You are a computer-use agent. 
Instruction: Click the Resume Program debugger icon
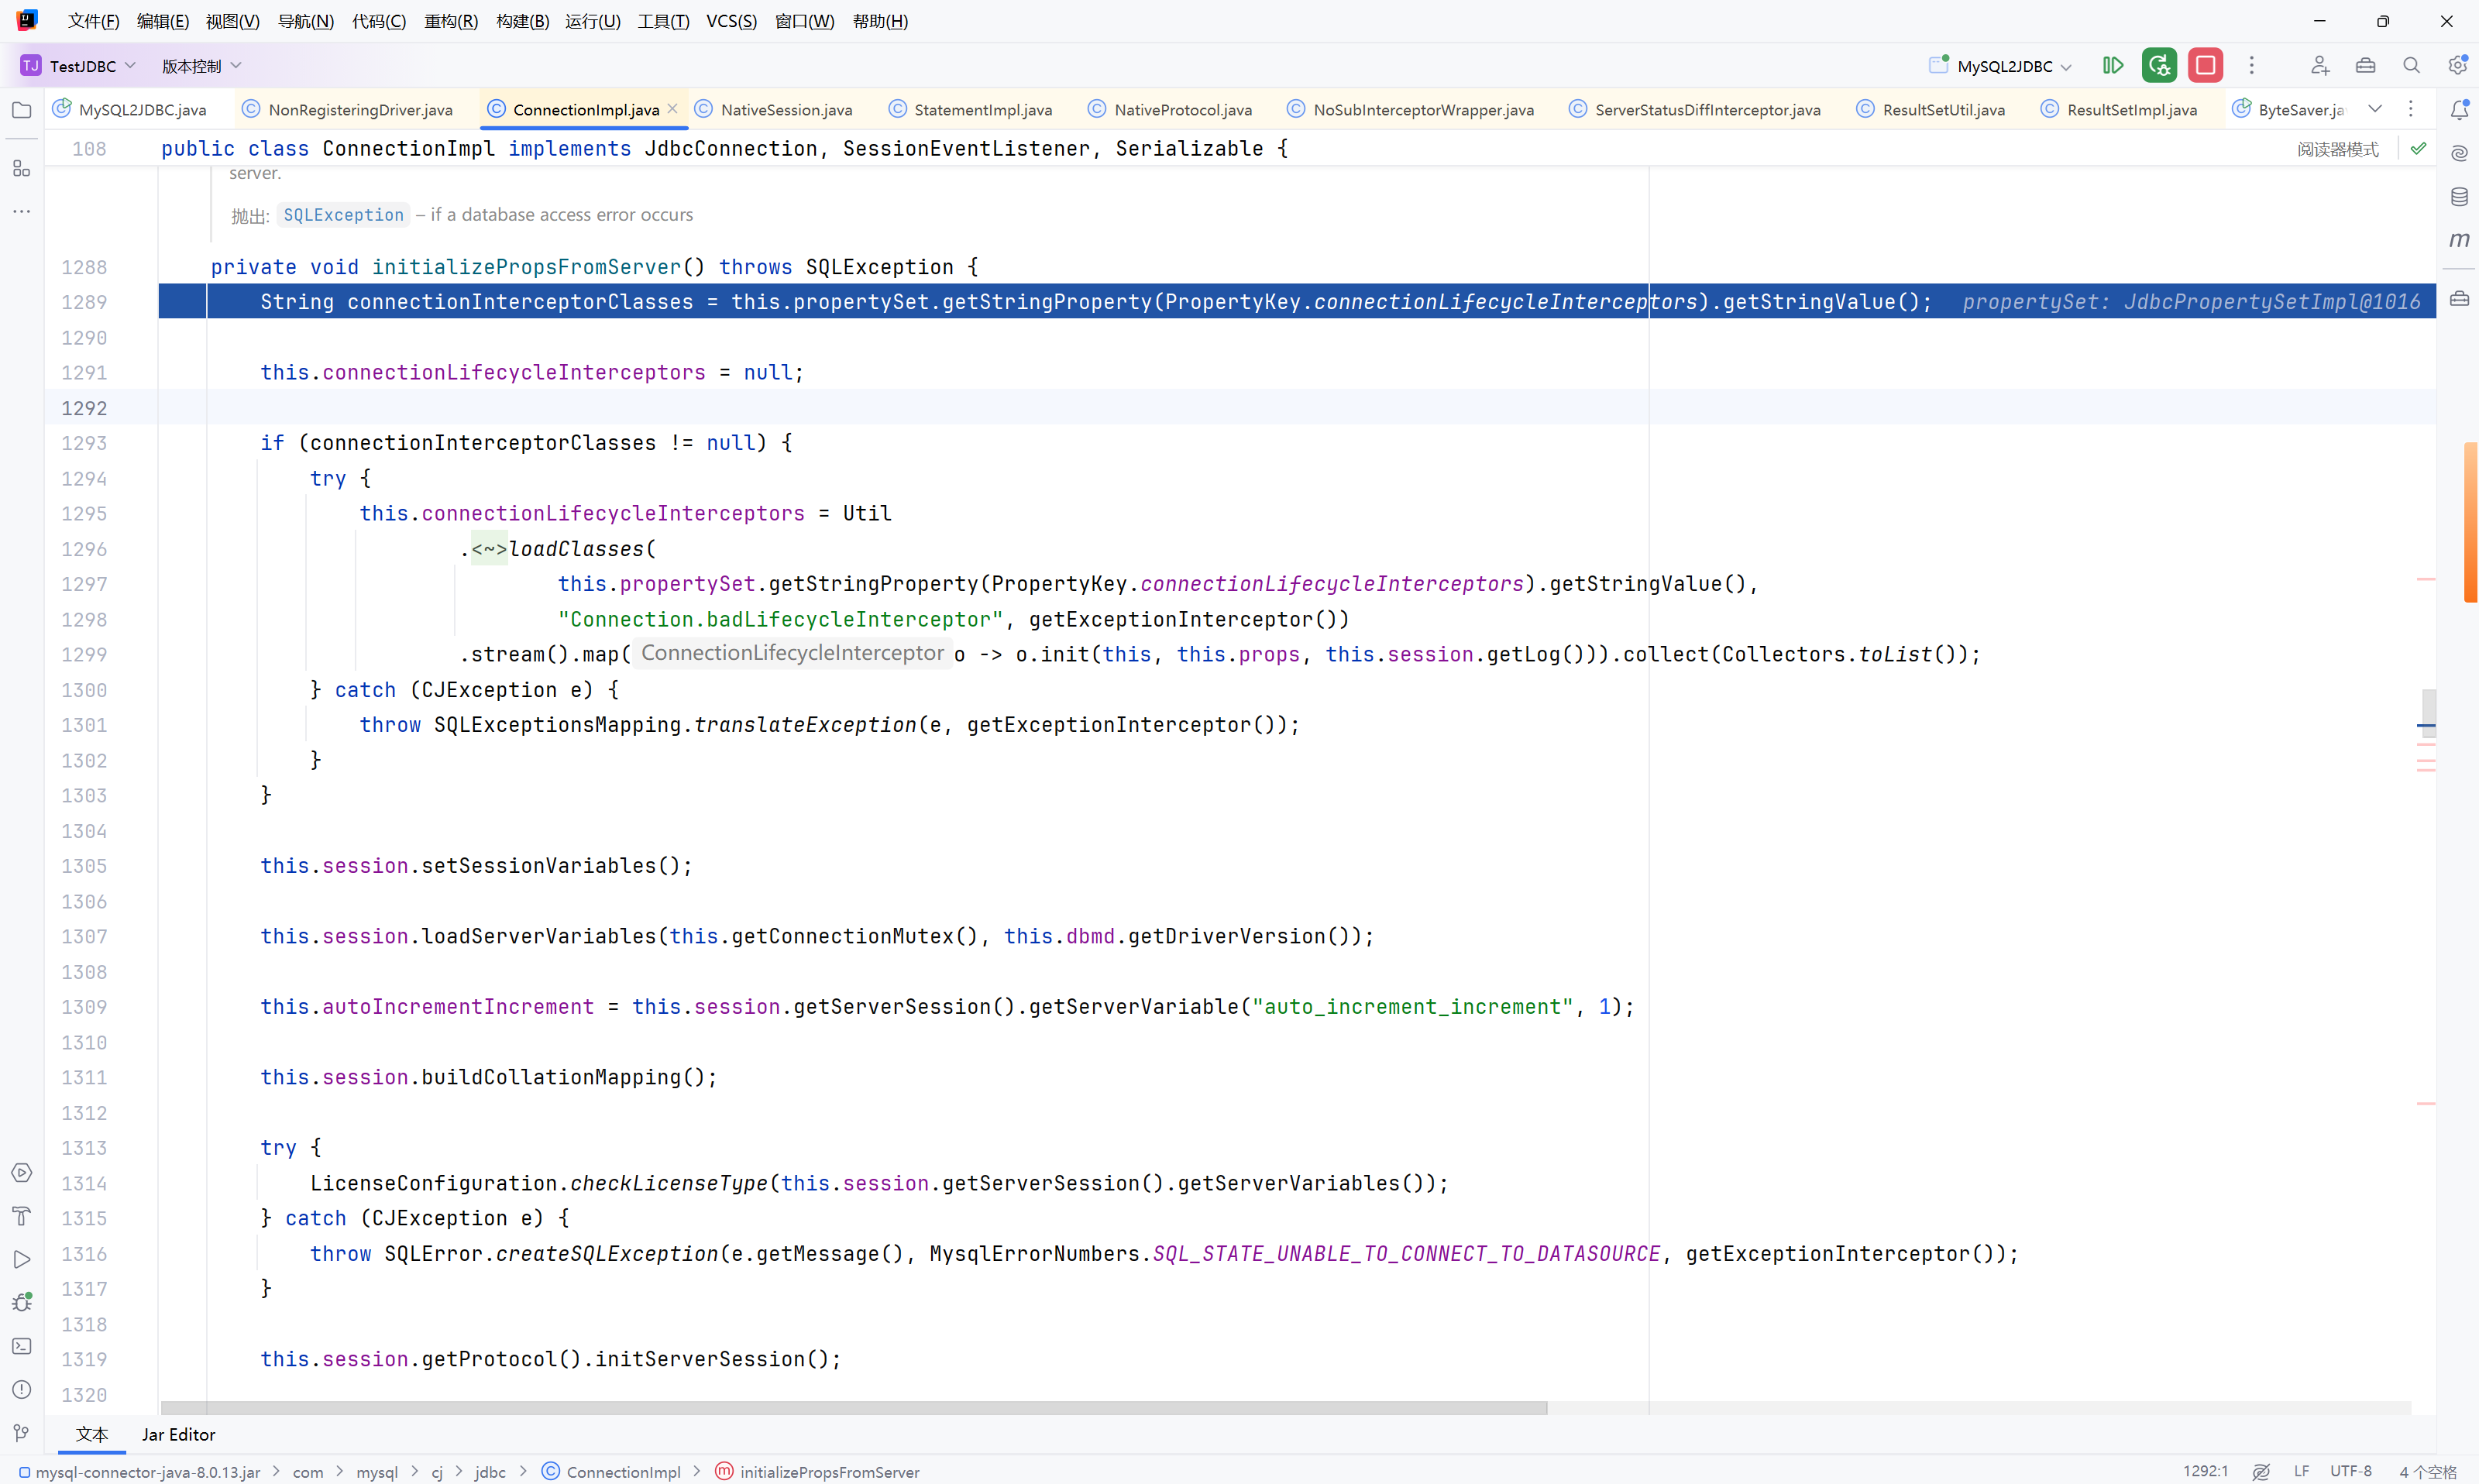tap(2113, 65)
